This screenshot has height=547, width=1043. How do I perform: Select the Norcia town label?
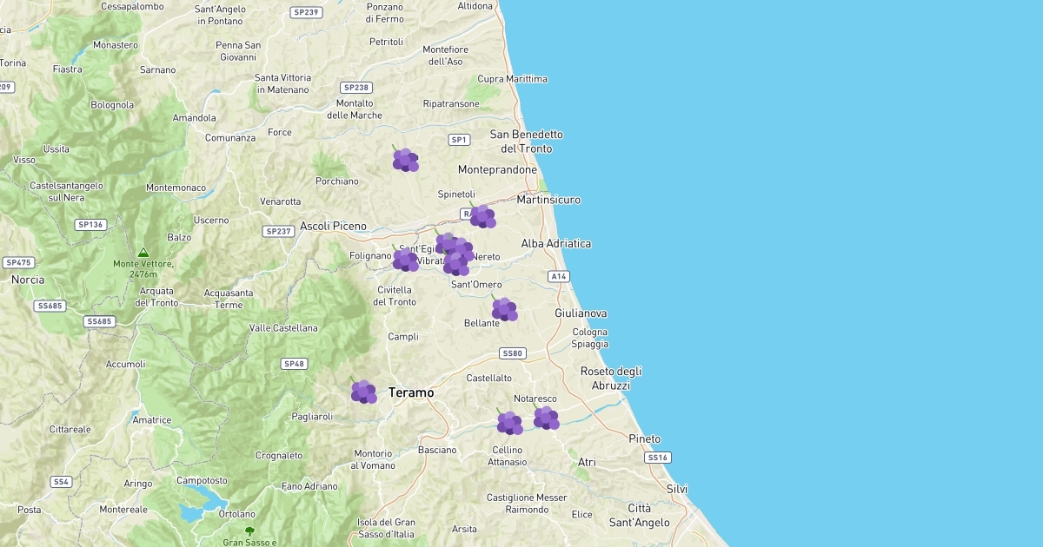[x=28, y=280]
